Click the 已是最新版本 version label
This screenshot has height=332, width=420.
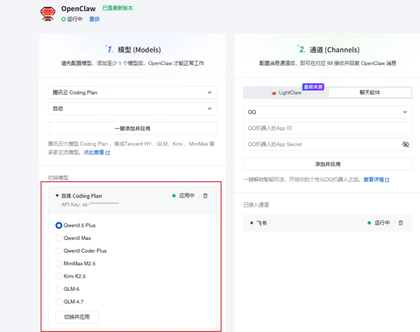tap(118, 8)
